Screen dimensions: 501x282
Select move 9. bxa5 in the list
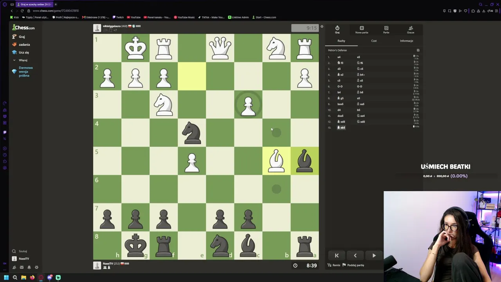[340, 104]
